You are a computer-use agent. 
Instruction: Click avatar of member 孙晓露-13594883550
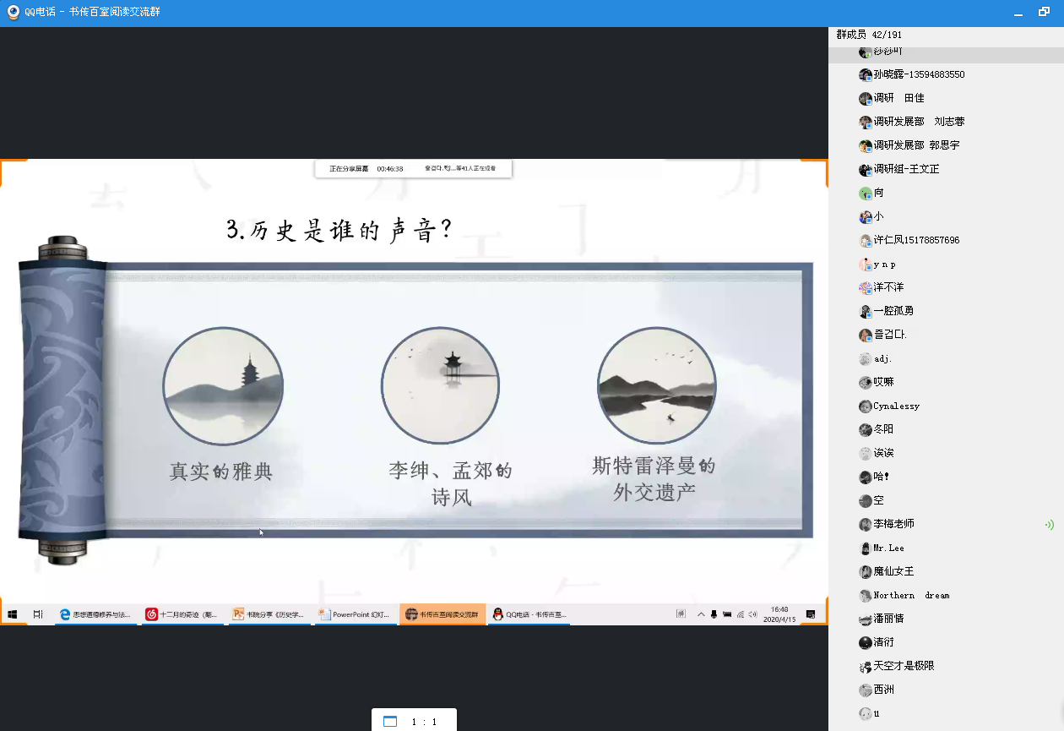click(865, 74)
